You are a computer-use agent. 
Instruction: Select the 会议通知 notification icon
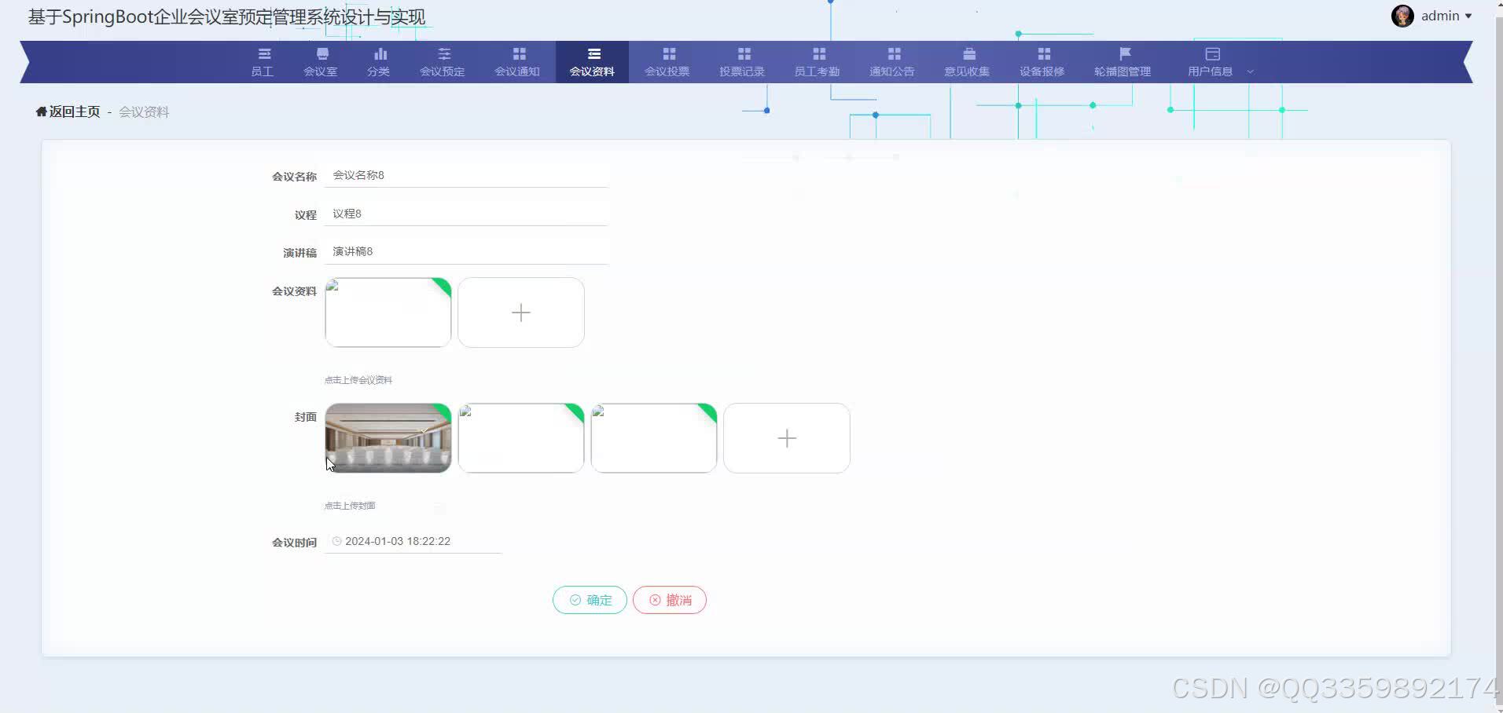click(518, 53)
